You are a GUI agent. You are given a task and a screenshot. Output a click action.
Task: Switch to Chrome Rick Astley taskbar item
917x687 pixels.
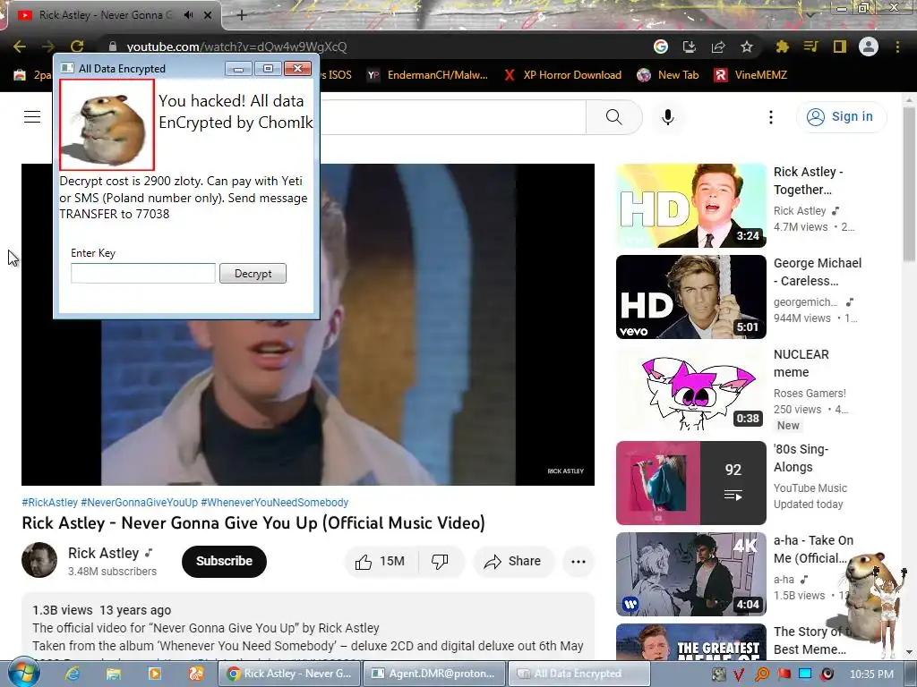(291, 674)
